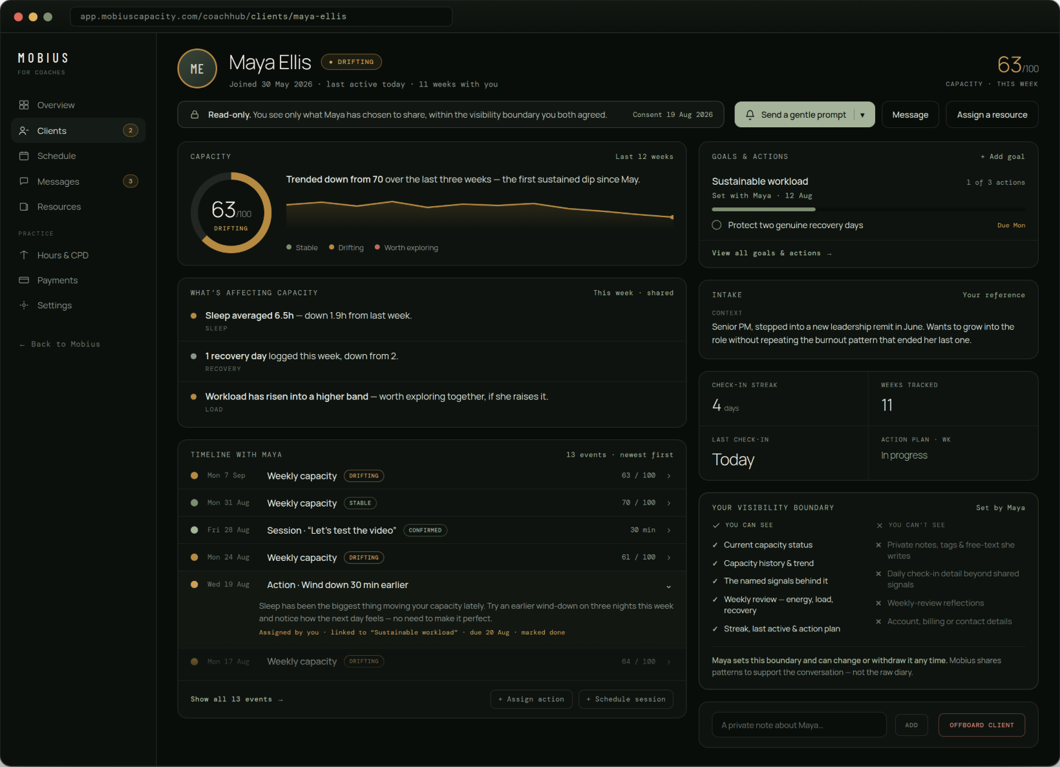1060x767 pixels.
Task: Click the Drifting status badge beside Maya Ellis
Action: 351,62
